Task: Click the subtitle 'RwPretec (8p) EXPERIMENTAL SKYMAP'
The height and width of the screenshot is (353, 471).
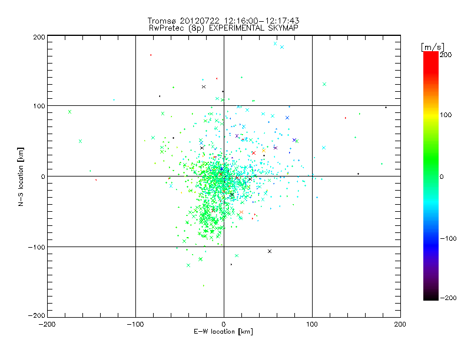Action: click(224, 28)
